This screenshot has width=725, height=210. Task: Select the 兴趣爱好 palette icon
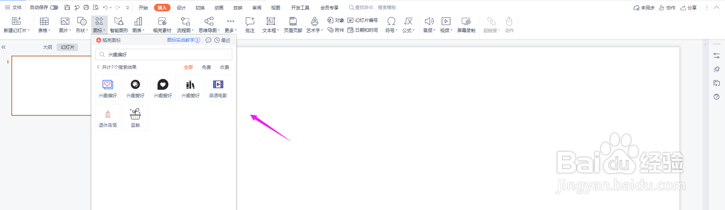[x=135, y=88]
